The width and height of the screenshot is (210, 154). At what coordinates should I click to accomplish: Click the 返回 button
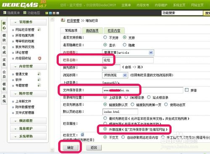tap(94, 147)
